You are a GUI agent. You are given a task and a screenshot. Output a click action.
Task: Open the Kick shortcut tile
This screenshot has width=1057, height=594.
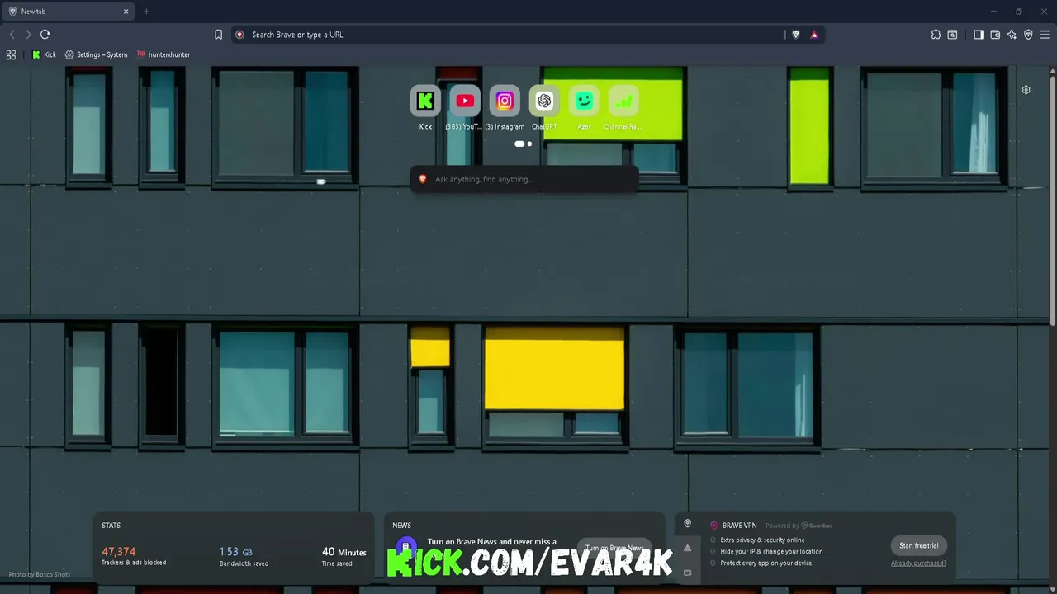[425, 101]
